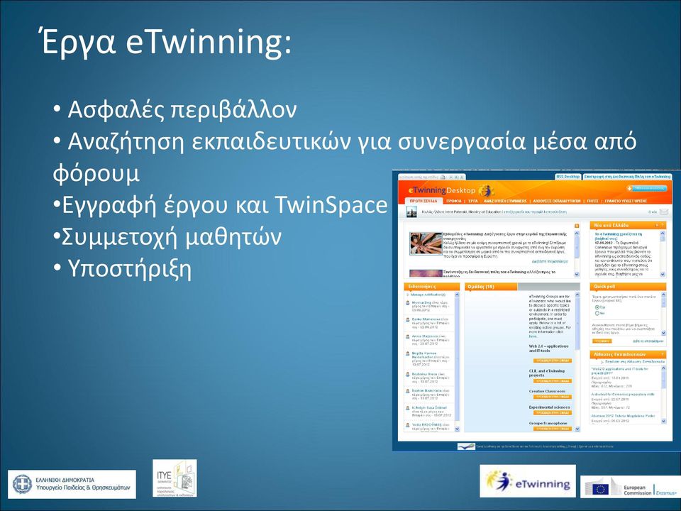This screenshot has height=511, width=681.
Task: Click the footer logo of the eTwinning page
Action: click(x=467, y=446)
